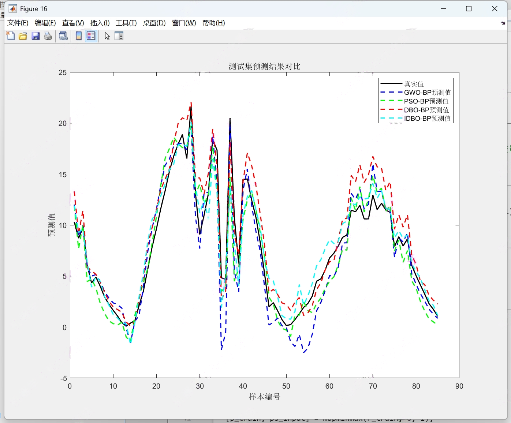Select the x-axis label 样本编号
Screen dimensions: 511x423
coord(265,397)
